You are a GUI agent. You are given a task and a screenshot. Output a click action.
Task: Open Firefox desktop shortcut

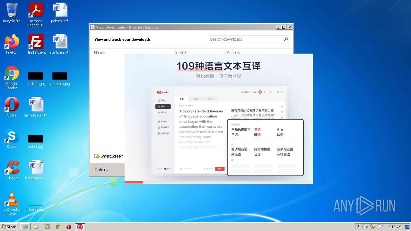12,44
